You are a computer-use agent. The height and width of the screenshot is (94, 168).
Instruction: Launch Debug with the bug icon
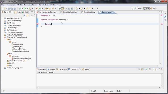point(20,9)
